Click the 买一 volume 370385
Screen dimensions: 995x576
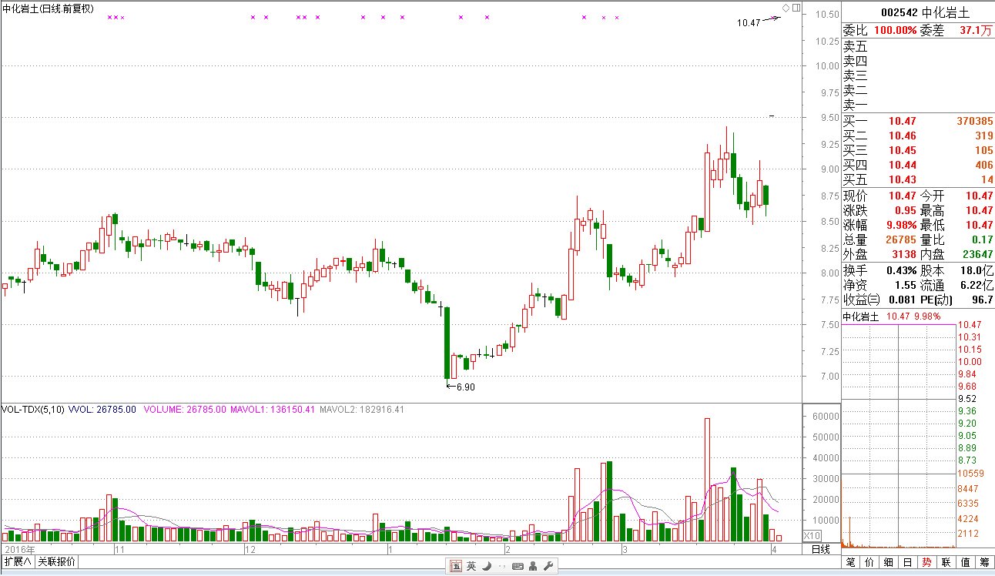(x=974, y=121)
